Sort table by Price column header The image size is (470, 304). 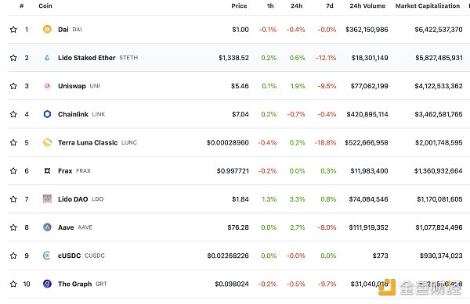tap(239, 5)
